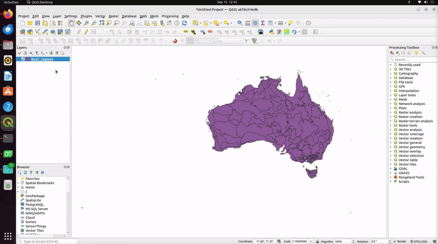Click the Save Project floppy icon

coord(38,23)
